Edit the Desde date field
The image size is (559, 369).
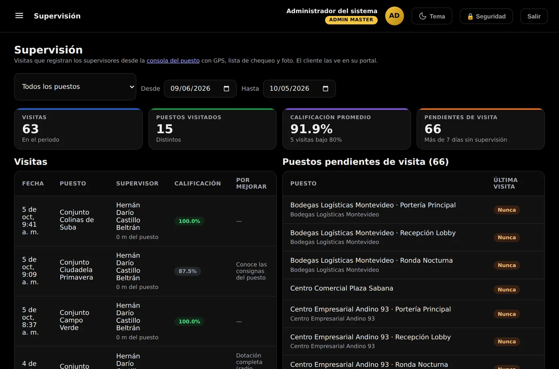click(200, 89)
